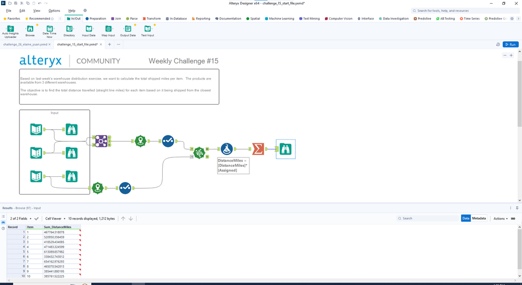Choose the Output Data tool in palette
The height and width of the screenshot is (285, 522).
tap(128, 31)
